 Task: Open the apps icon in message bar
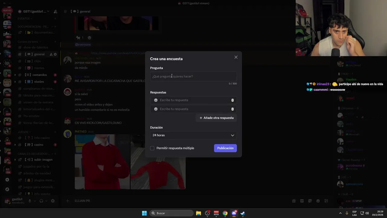tap(326, 201)
